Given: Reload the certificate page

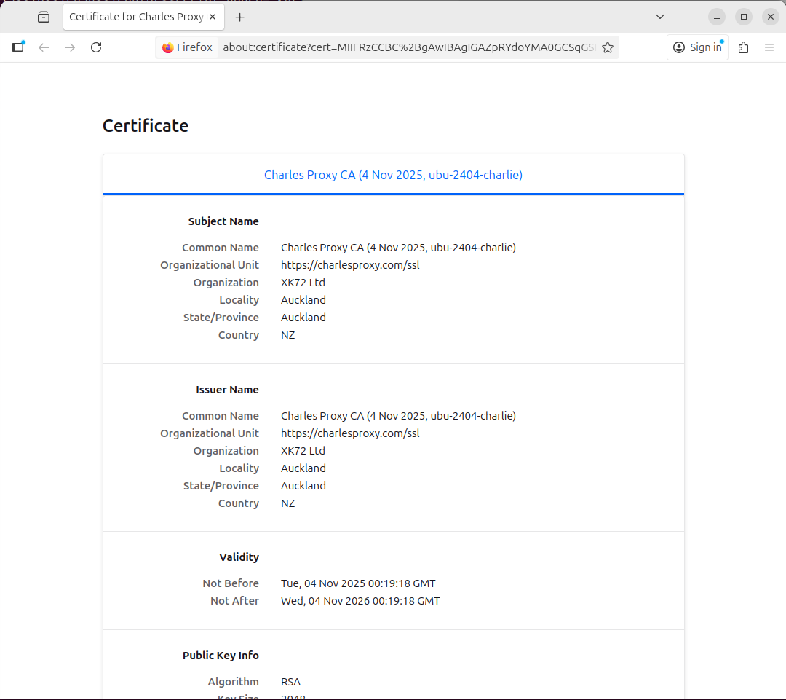Looking at the screenshot, I should click(x=96, y=47).
